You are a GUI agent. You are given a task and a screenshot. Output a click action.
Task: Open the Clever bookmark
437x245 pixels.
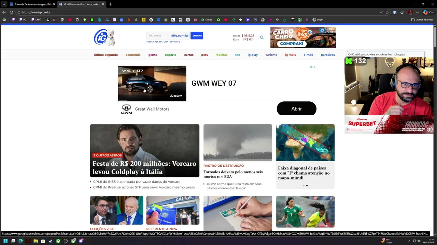click(207, 20)
